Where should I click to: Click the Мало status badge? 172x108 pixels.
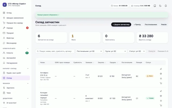(x=150, y=76)
